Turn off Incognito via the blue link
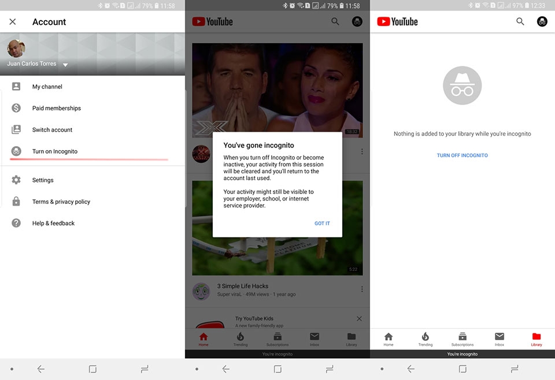This screenshot has width=555, height=380. (462, 155)
